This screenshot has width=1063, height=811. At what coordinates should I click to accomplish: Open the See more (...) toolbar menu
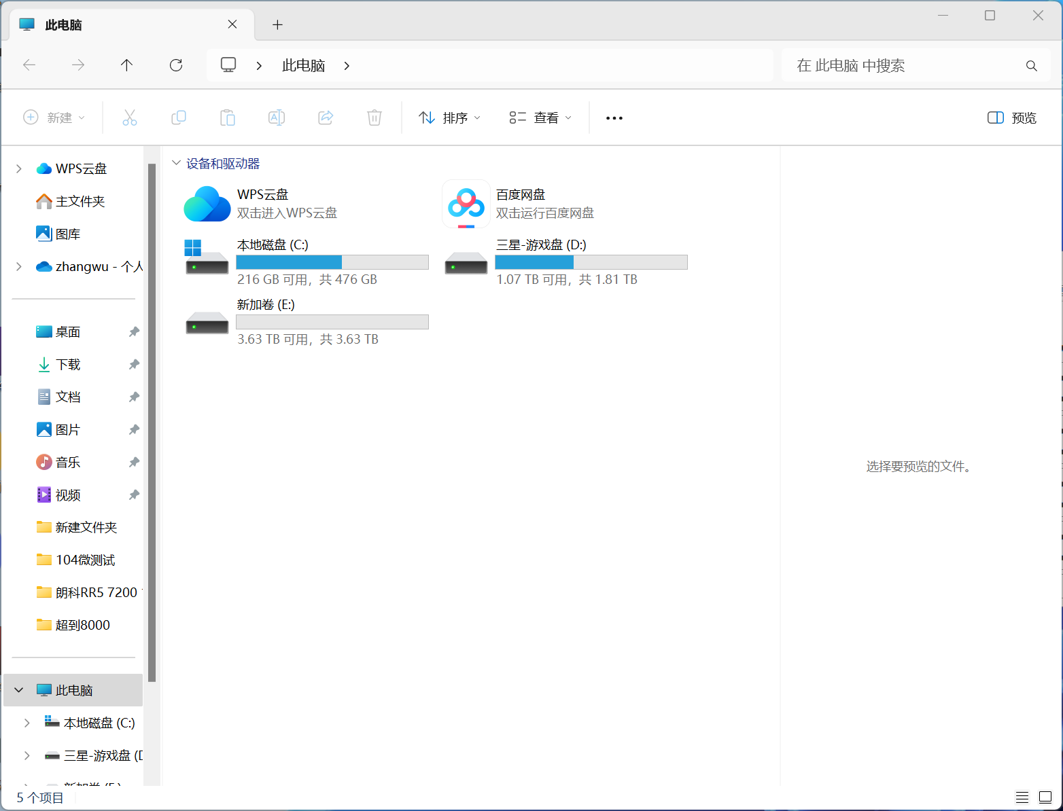(x=614, y=118)
